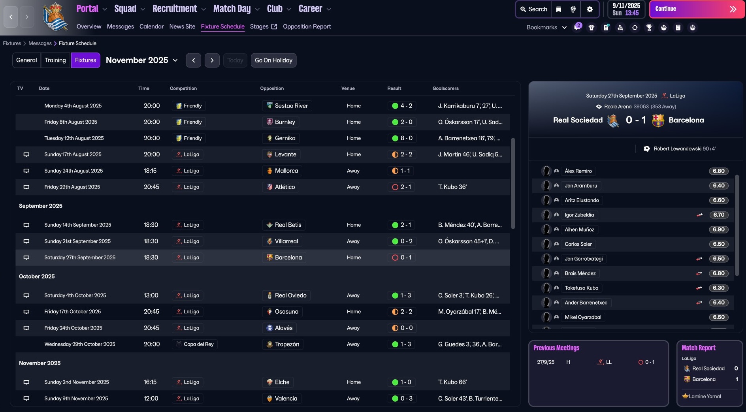Open the Opposition Report tab

point(307,26)
